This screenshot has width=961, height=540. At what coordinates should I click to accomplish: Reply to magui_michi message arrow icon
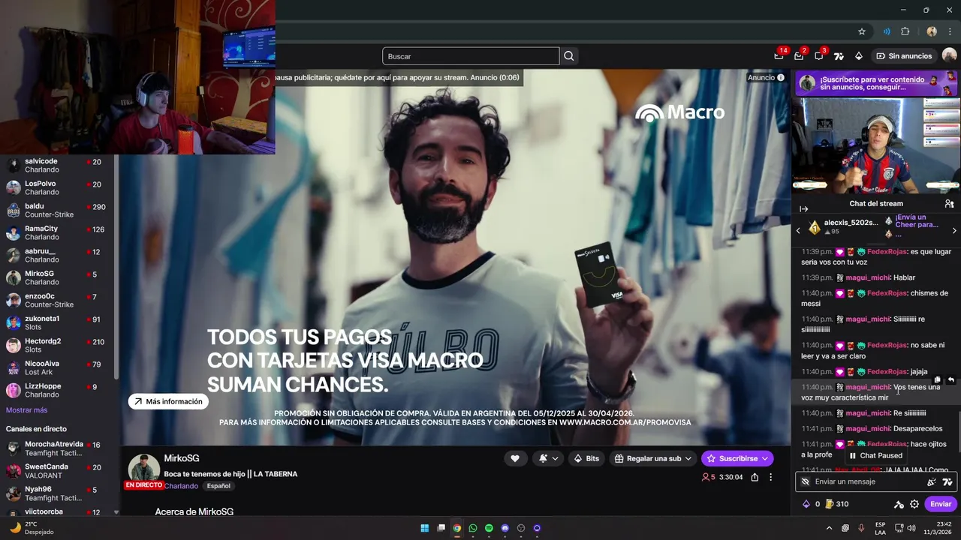click(950, 380)
